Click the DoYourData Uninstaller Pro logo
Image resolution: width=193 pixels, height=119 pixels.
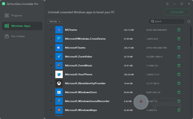click(4, 4)
